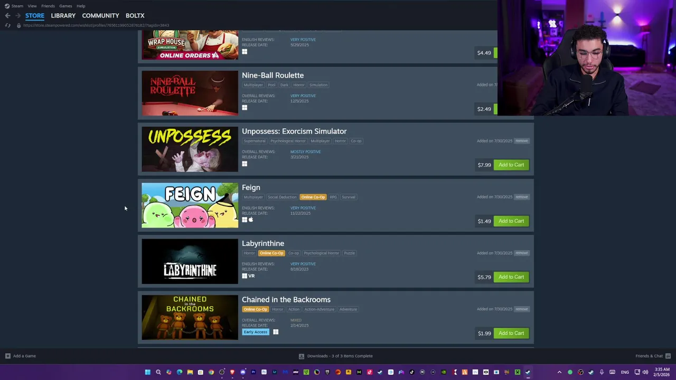The height and width of the screenshot is (380, 676).
Task: Add Unpossess: Exorcism Simulator to cart
Action: [x=511, y=165]
